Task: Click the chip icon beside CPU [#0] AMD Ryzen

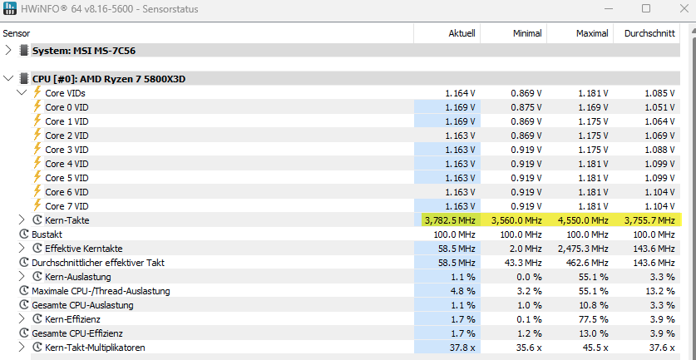Action: coord(23,79)
